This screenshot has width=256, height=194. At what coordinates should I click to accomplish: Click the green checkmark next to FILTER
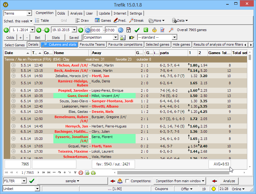[x=32, y=181]
